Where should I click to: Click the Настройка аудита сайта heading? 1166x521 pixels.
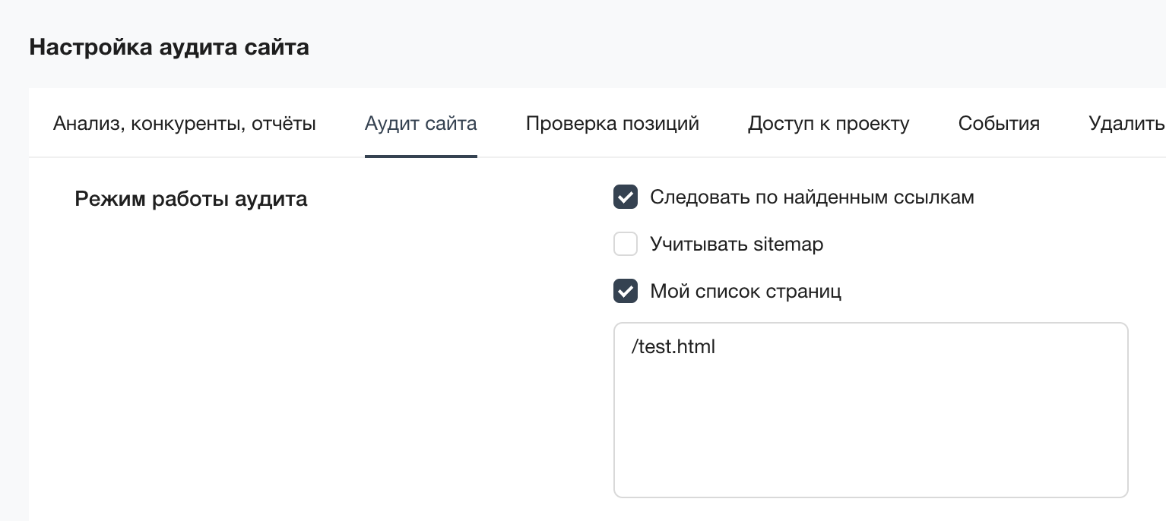click(170, 47)
